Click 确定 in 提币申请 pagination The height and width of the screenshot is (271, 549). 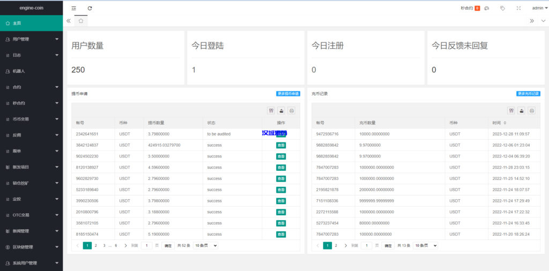(x=168, y=245)
